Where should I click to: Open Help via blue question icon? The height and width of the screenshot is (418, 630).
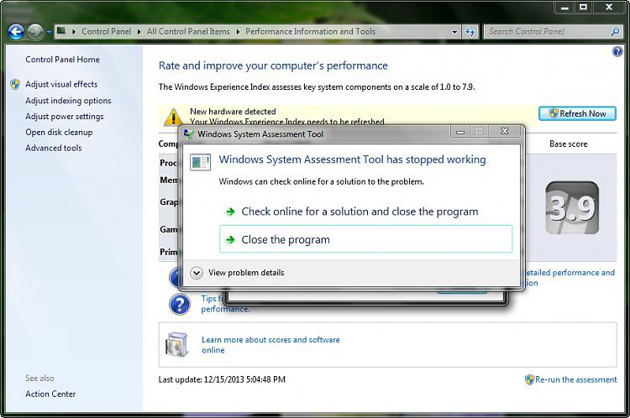617,51
